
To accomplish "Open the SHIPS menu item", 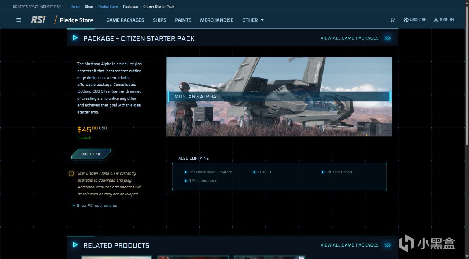I will coord(159,20).
